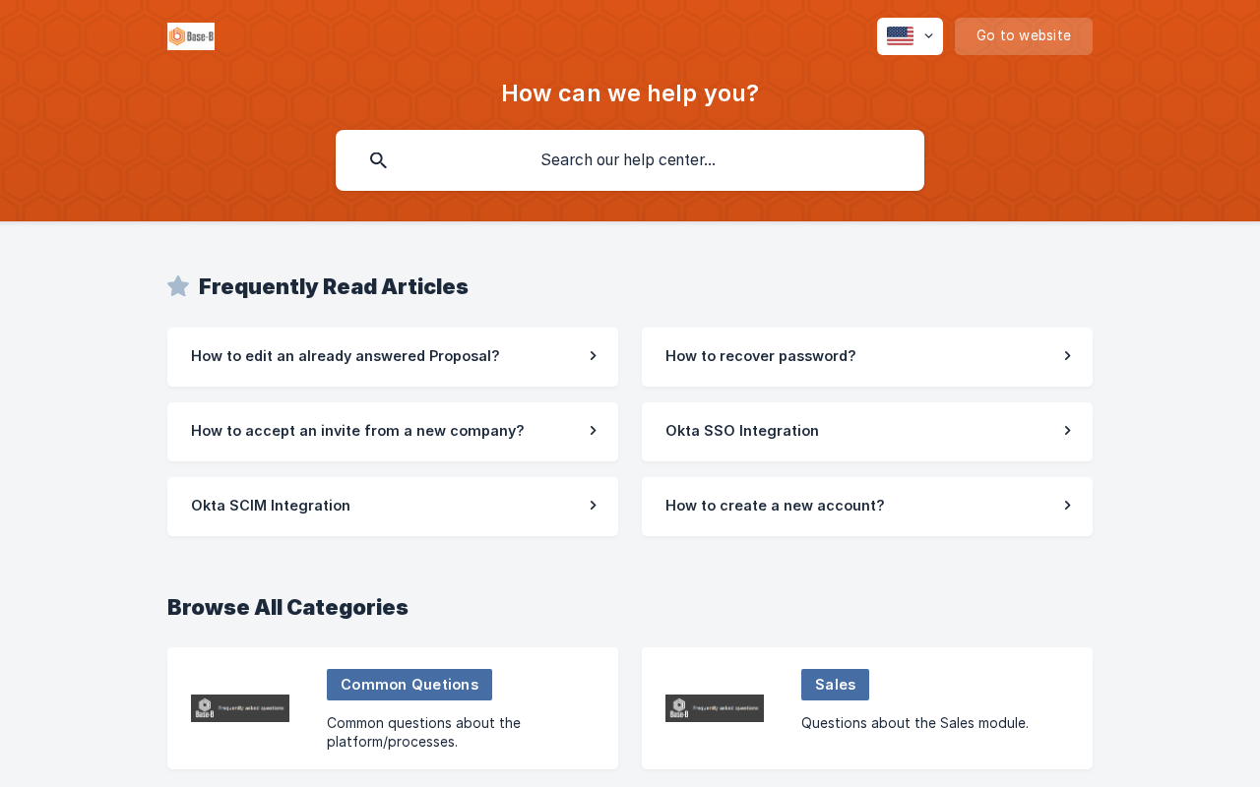Click the chevron next to How to recover password
This screenshot has width=1260, height=787.
[1067, 356]
